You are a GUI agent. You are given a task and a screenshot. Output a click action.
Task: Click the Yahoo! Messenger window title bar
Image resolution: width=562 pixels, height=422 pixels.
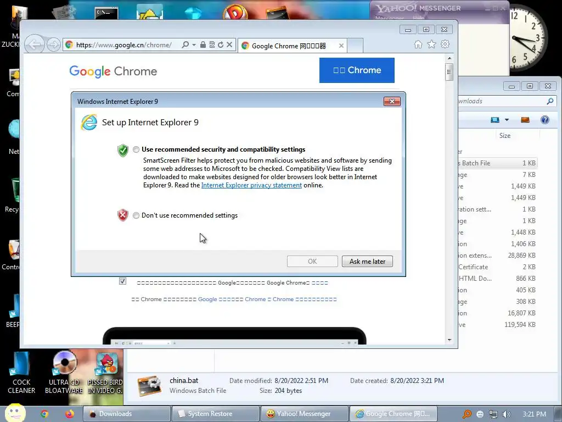(440, 8)
